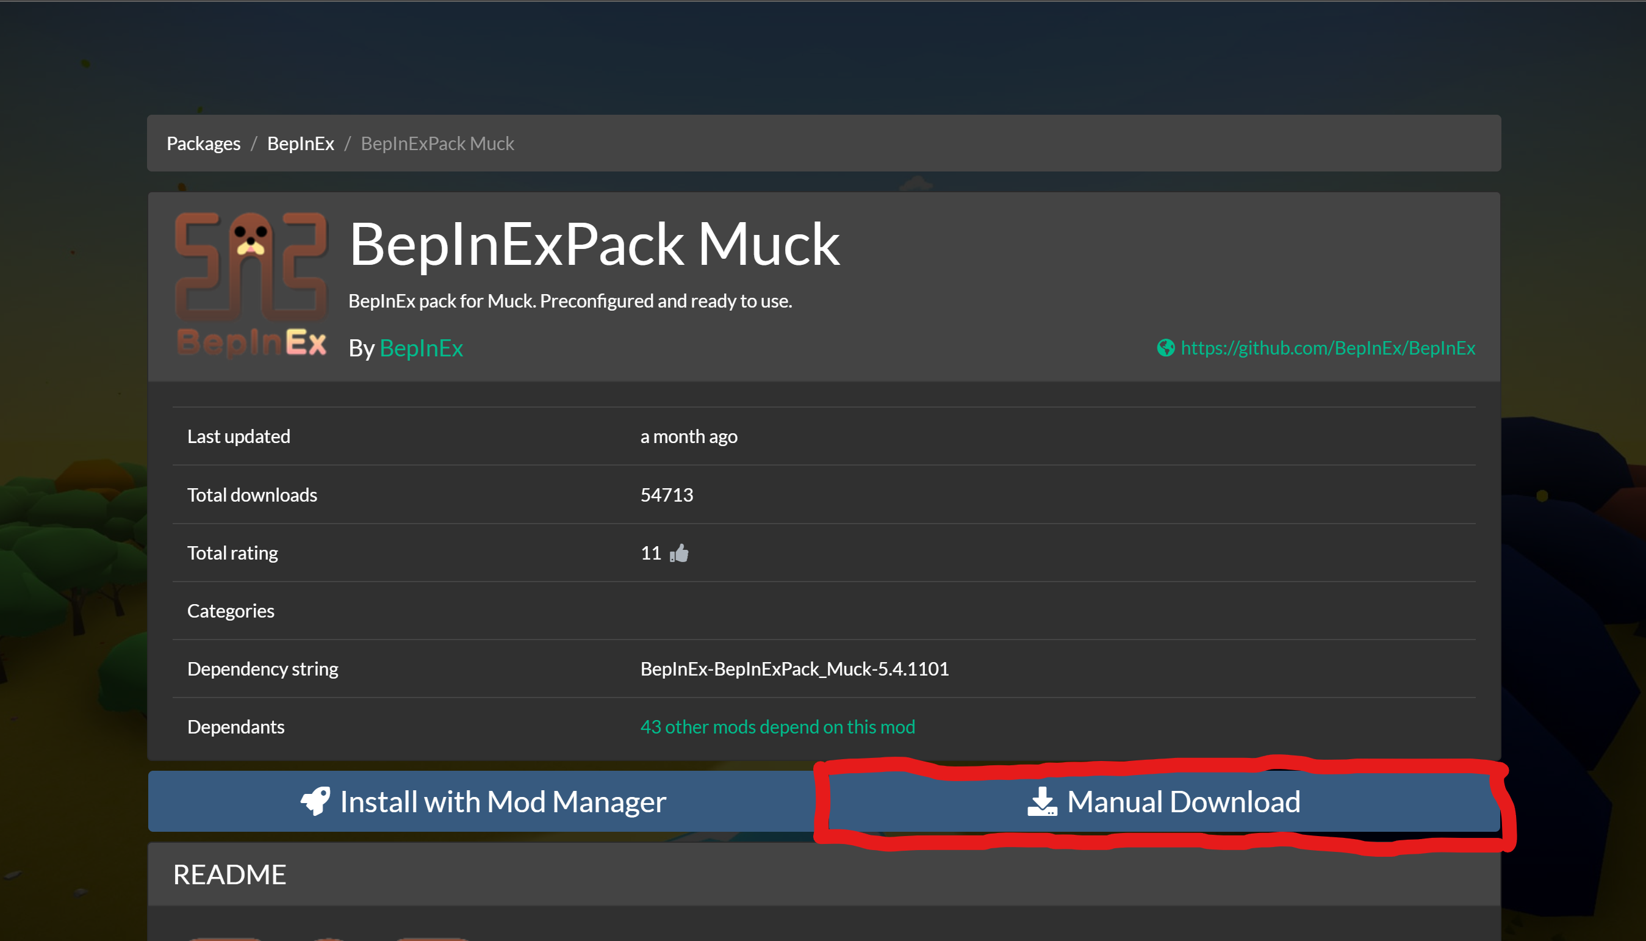Click dependency string BepInEx-BepInExPack_Muck-5.4.1101

tap(794, 669)
